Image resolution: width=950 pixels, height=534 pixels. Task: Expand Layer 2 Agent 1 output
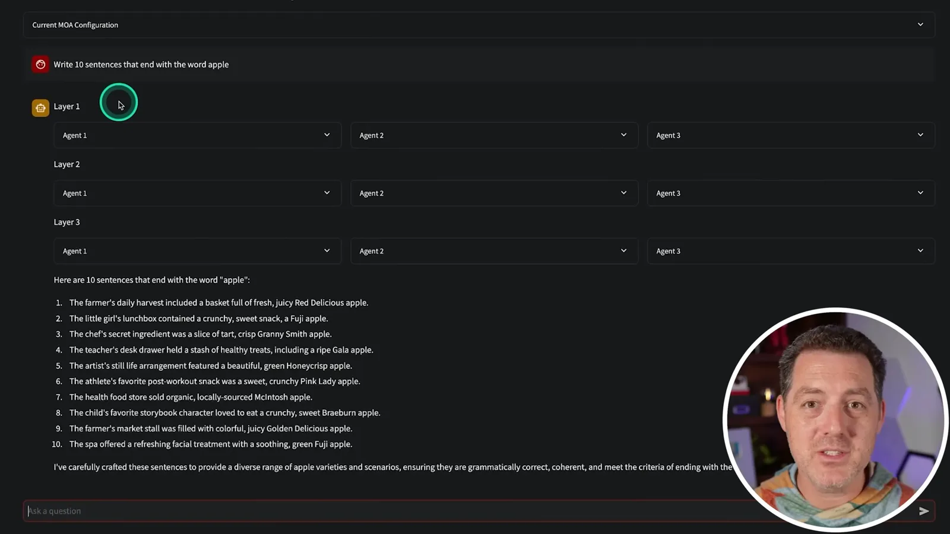click(x=197, y=193)
